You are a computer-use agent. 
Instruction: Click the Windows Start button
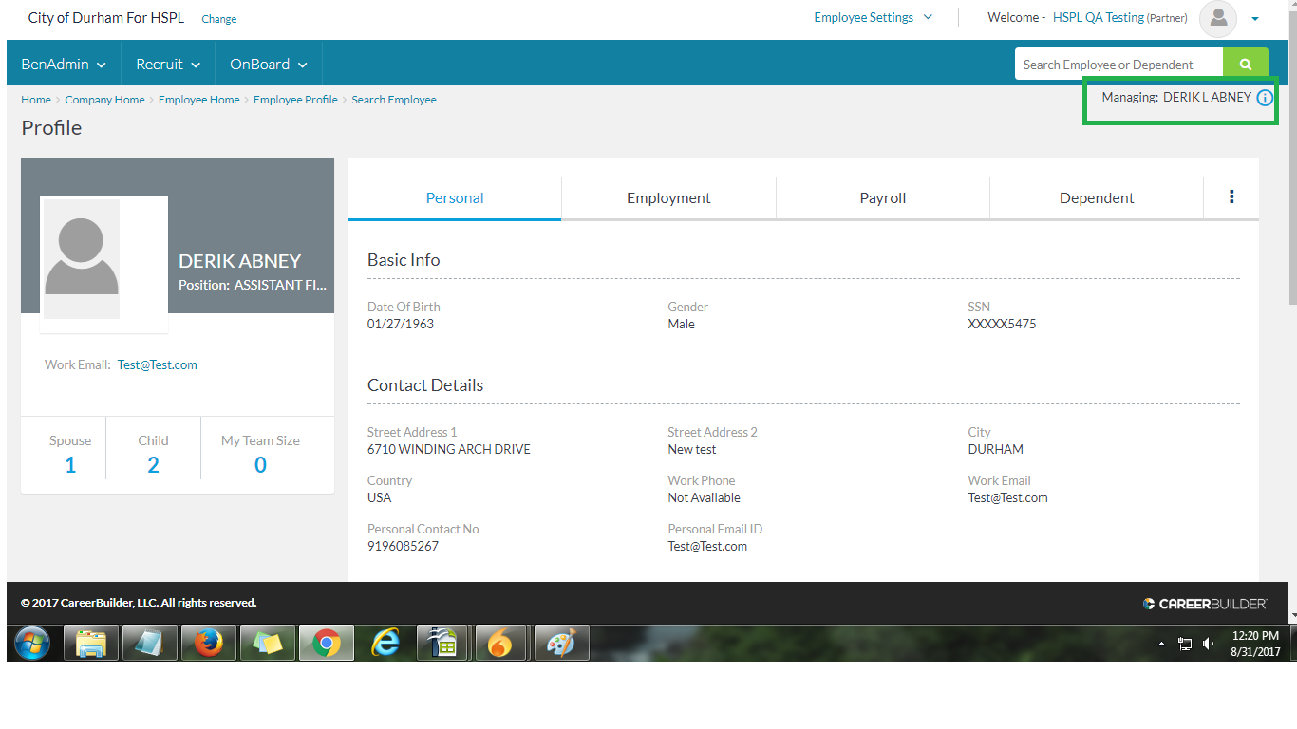(x=33, y=644)
